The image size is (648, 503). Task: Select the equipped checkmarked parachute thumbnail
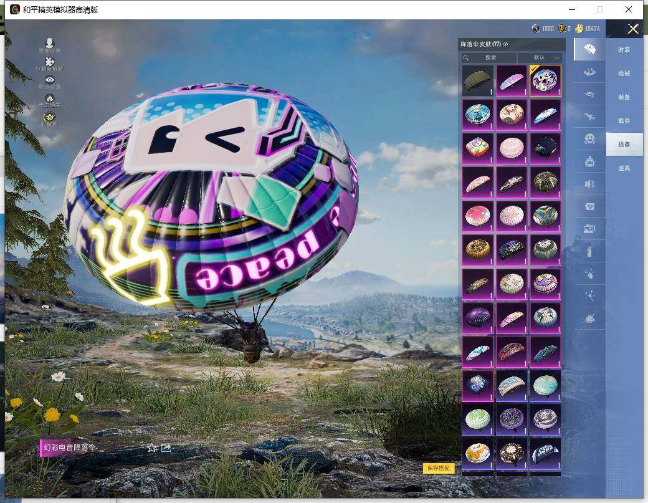click(x=545, y=80)
